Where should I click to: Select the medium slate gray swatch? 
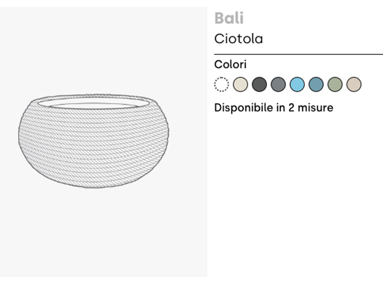click(278, 84)
